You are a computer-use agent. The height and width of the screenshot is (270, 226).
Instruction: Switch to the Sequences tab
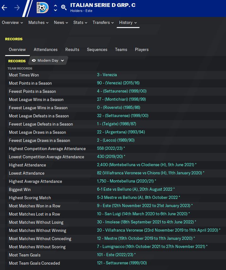pos(97,49)
